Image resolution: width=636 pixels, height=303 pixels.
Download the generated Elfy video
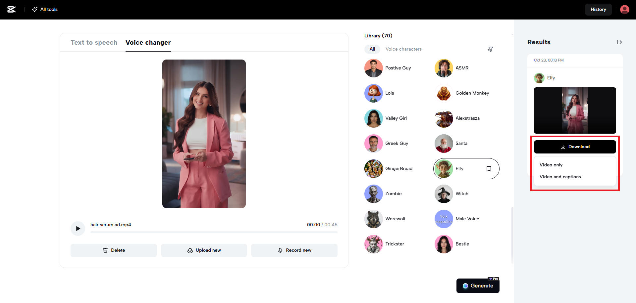click(x=575, y=147)
